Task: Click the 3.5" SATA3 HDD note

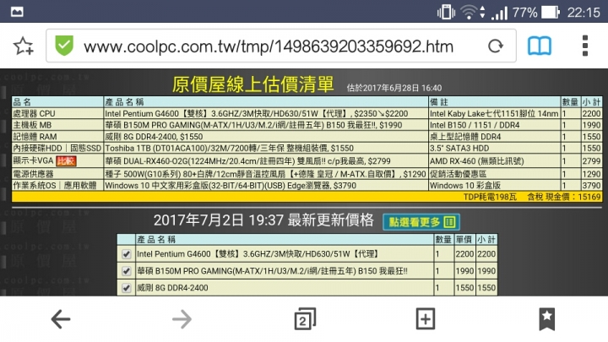Action: [x=494, y=148]
